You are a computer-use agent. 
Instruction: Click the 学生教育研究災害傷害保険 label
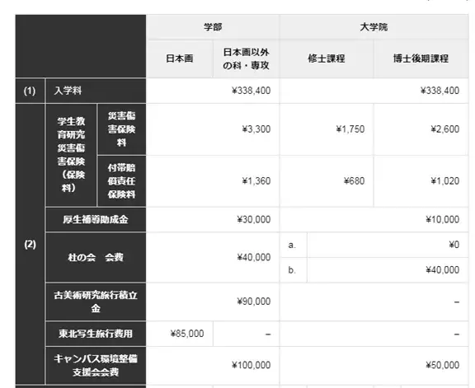pyautogui.click(x=71, y=155)
